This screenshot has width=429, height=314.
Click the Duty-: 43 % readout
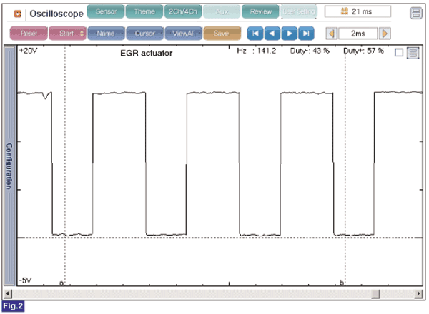[x=310, y=51]
